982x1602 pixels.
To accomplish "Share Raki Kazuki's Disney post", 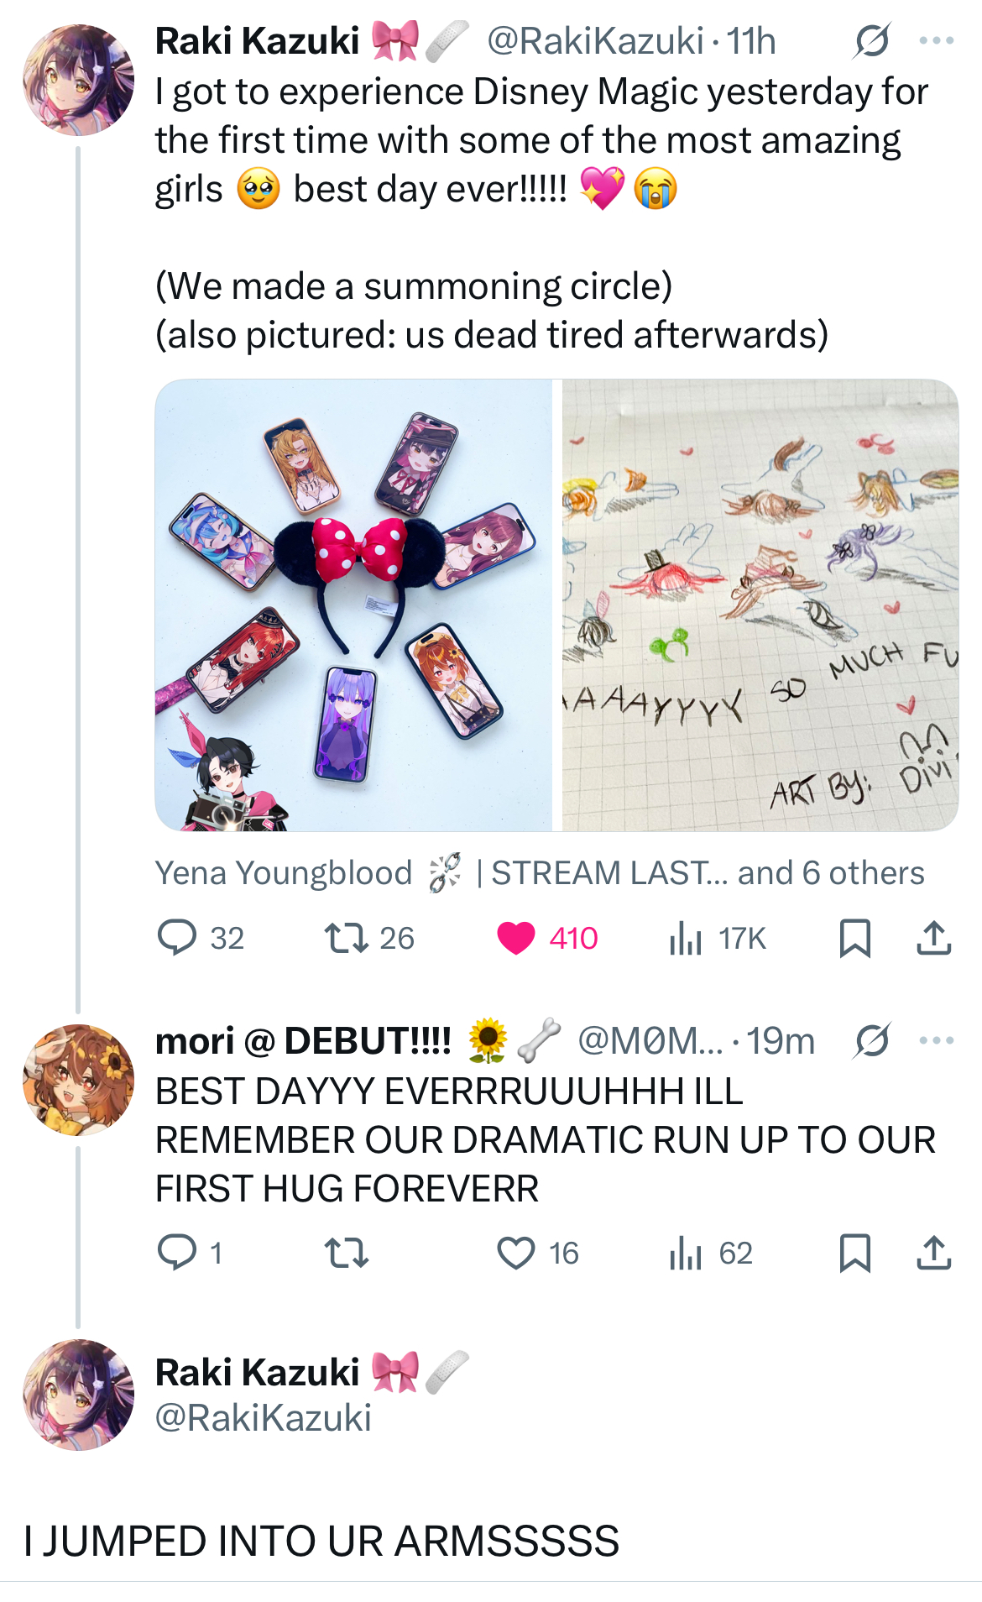I will pyautogui.click(x=933, y=938).
